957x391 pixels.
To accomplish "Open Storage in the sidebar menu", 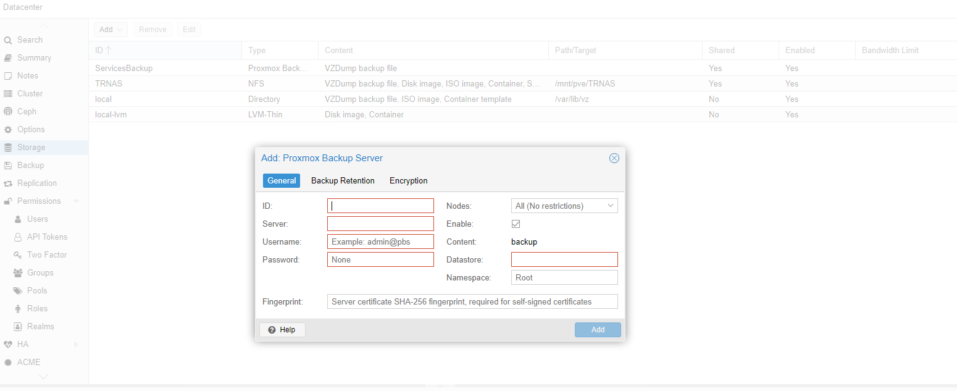I will [x=44, y=148].
